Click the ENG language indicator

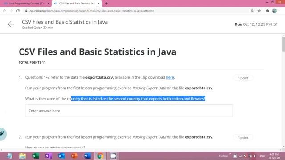(262, 156)
